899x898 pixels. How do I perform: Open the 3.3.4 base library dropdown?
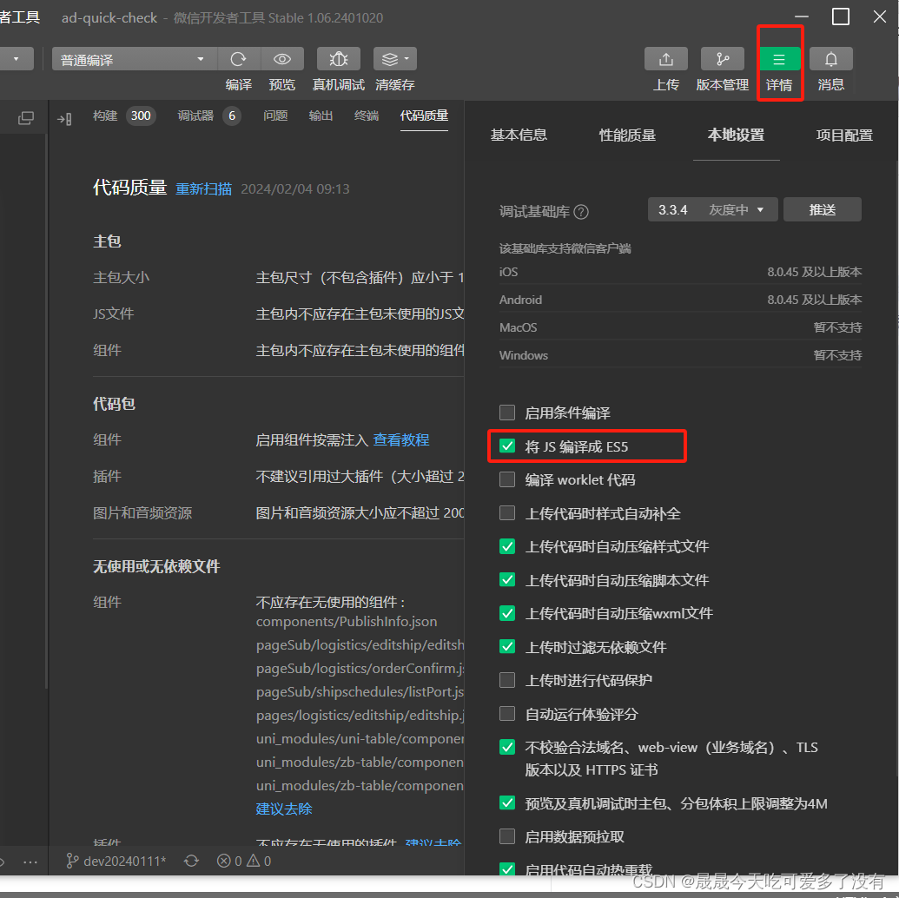click(712, 209)
